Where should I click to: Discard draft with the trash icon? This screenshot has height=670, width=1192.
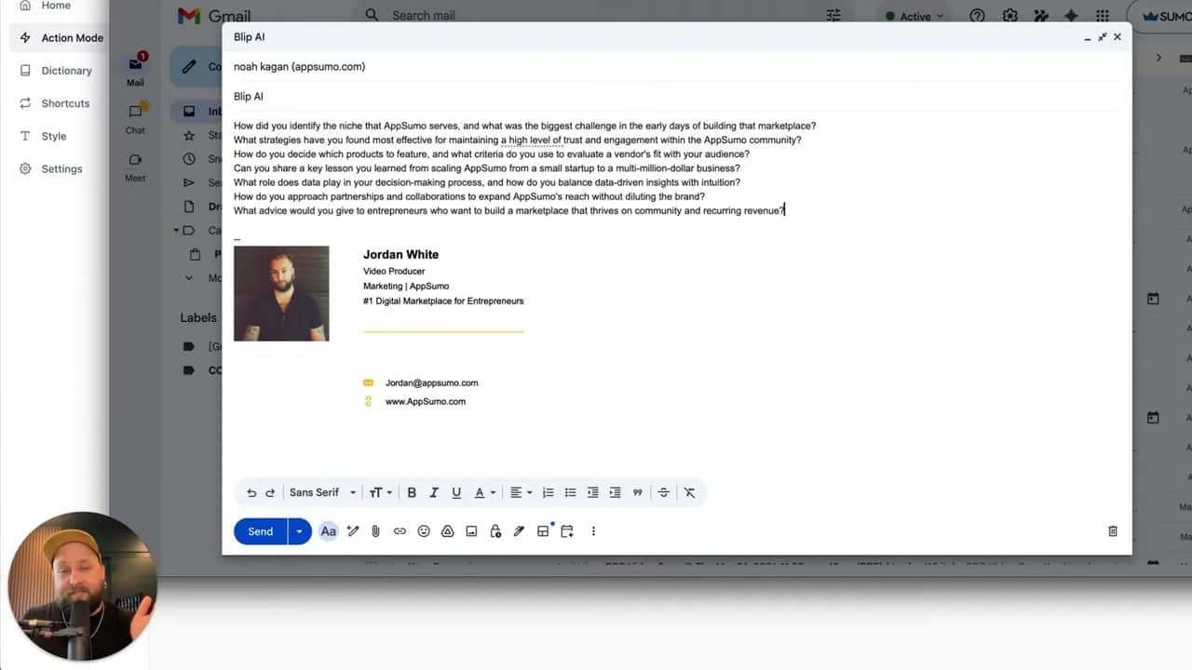(1112, 531)
